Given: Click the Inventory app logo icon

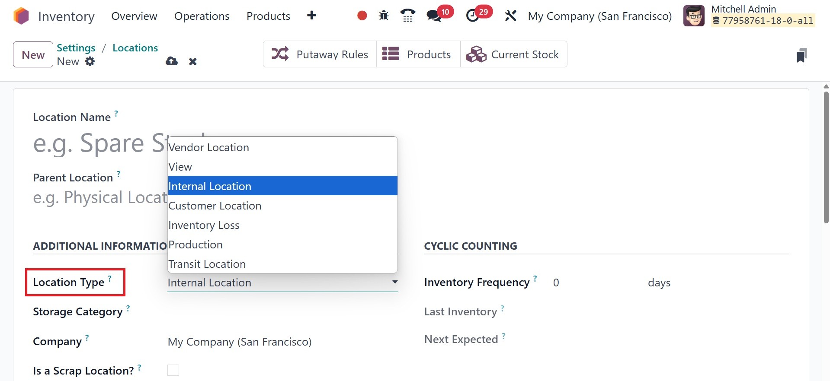Looking at the screenshot, I should click(x=21, y=16).
